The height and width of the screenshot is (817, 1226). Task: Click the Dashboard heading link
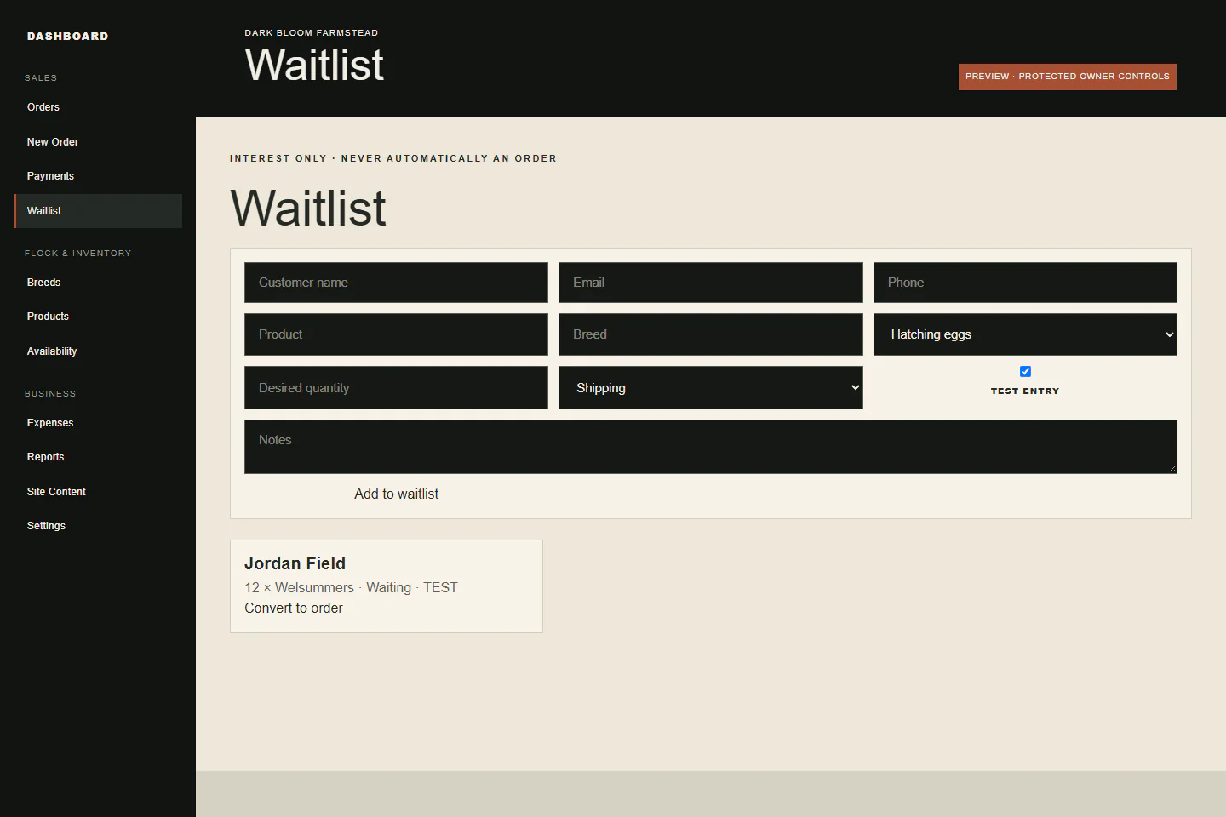(x=68, y=37)
